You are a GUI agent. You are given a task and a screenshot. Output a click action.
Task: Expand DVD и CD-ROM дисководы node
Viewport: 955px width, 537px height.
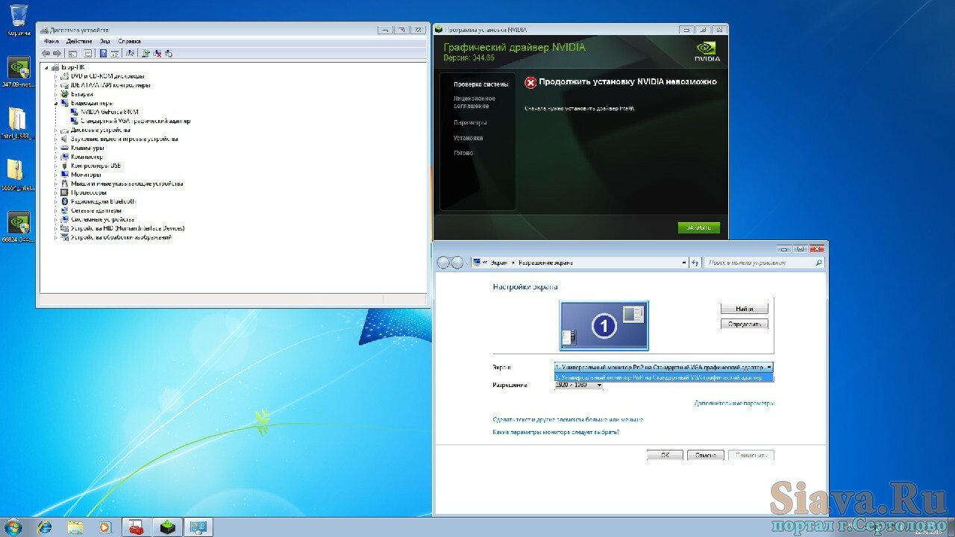point(56,76)
